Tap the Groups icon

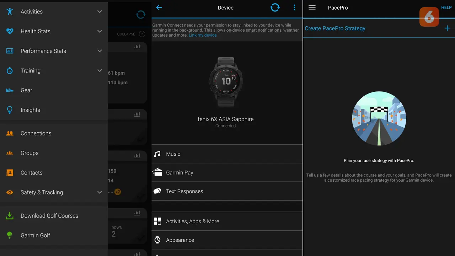[x=10, y=153]
